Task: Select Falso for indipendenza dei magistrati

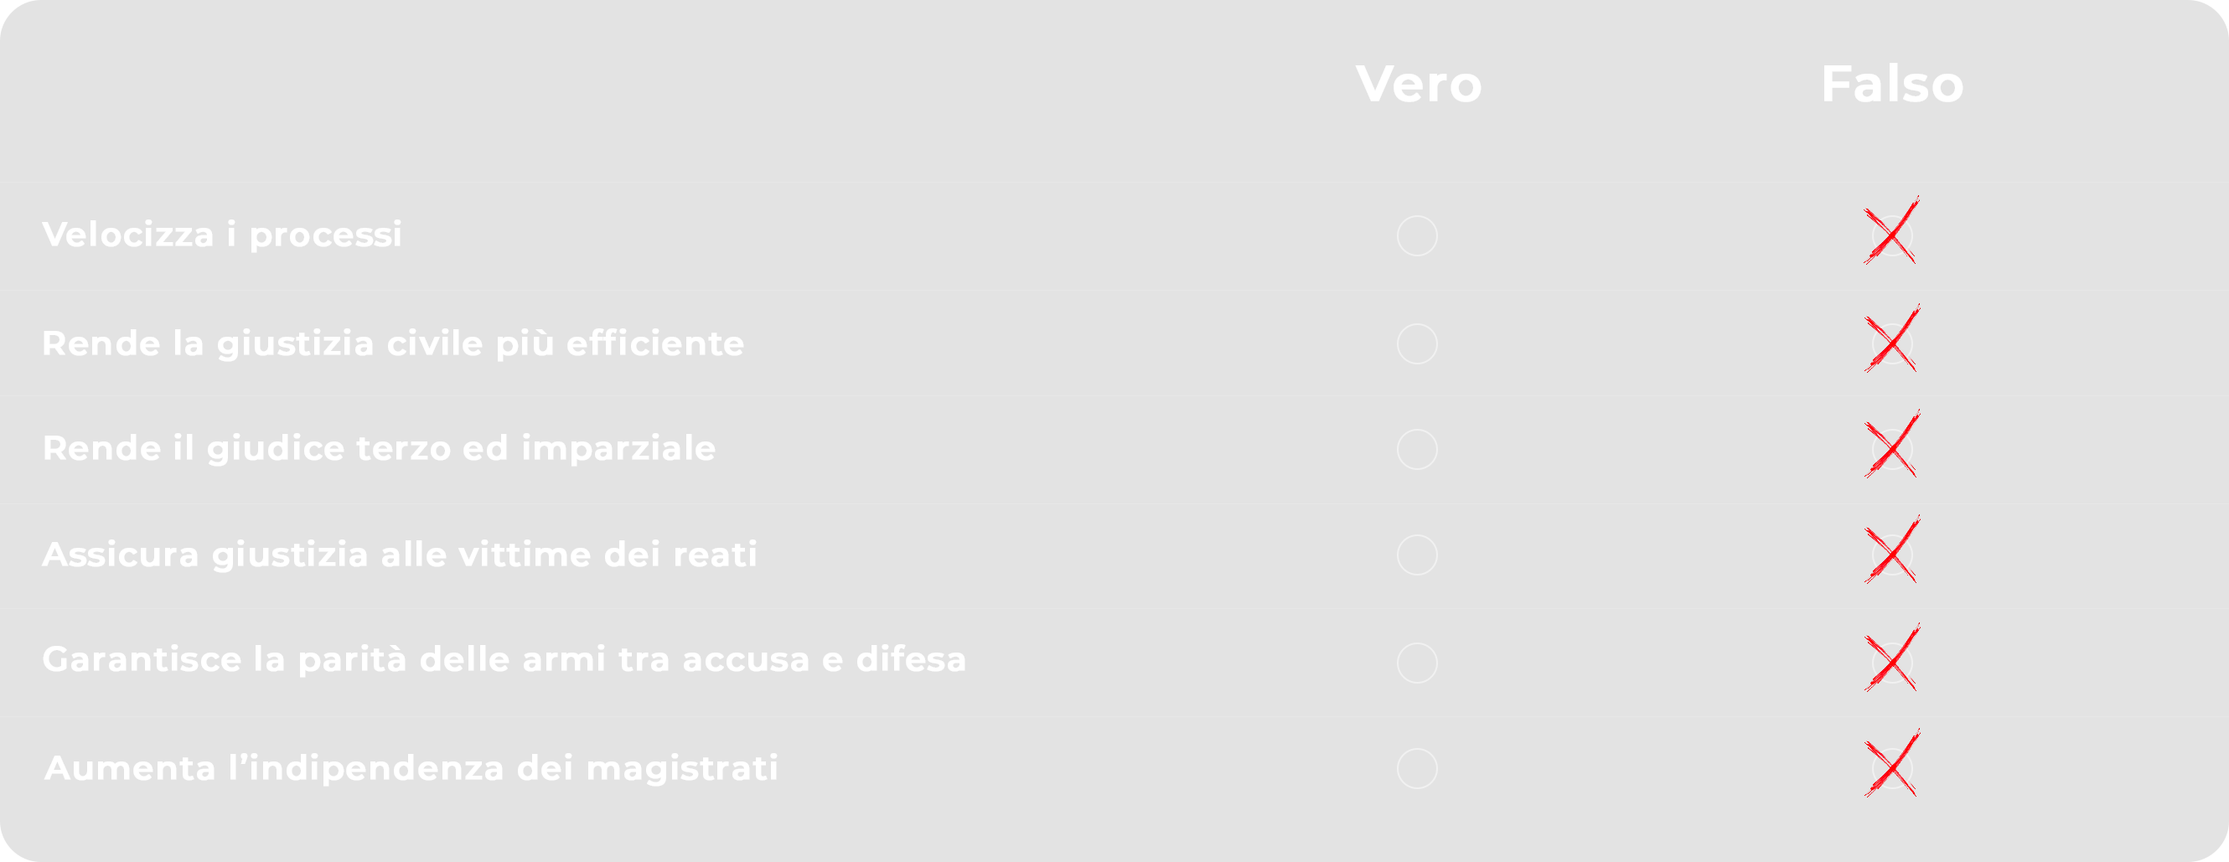Action: pyautogui.click(x=1891, y=769)
